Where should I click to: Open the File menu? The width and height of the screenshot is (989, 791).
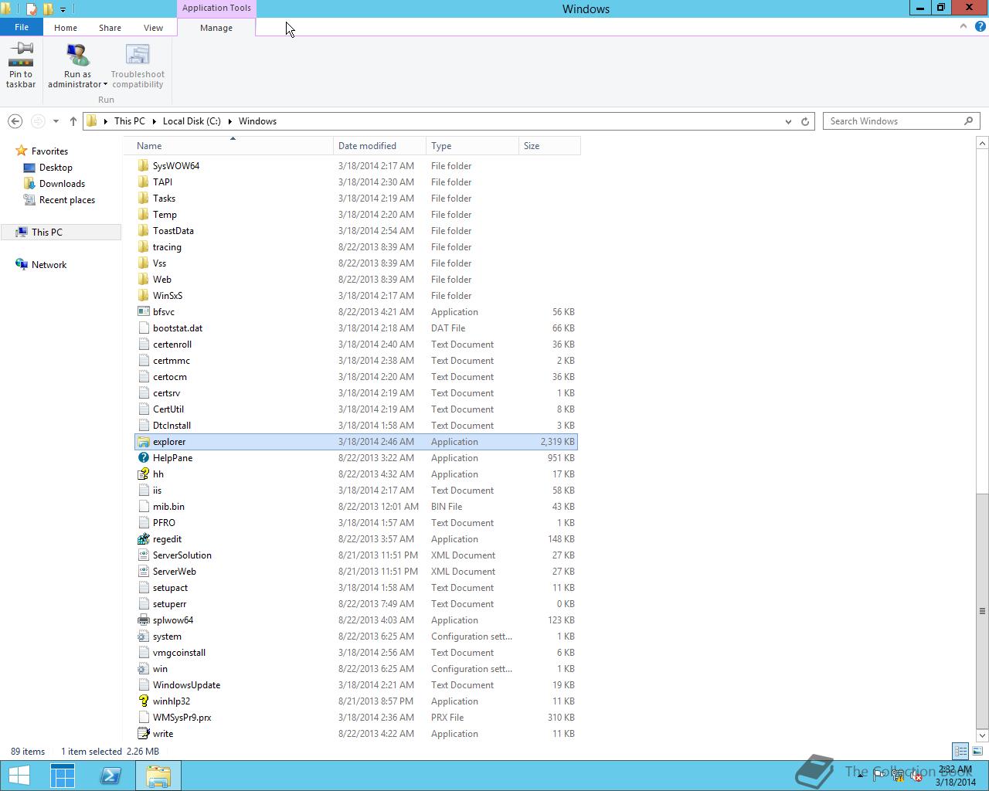22,27
